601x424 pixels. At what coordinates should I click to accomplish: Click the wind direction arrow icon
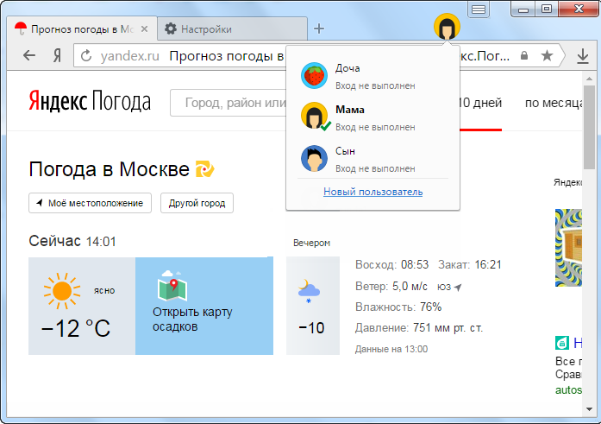tap(458, 287)
